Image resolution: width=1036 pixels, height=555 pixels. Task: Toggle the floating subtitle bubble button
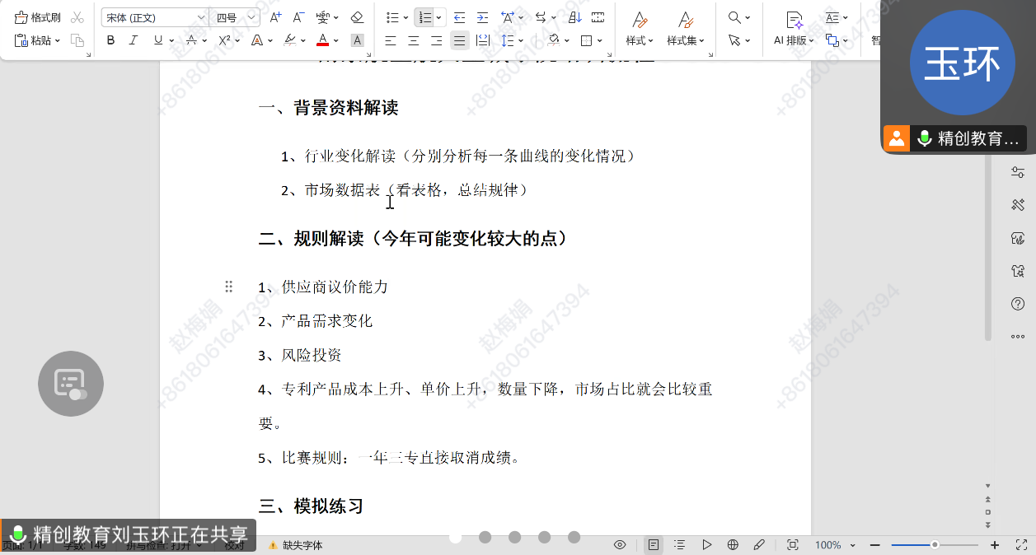pyautogui.click(x=71, y=384)
